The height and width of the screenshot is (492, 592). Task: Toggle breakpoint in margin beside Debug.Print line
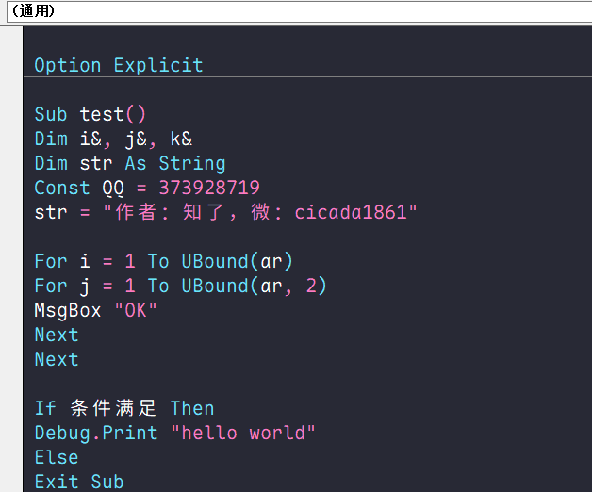(11, 433)
